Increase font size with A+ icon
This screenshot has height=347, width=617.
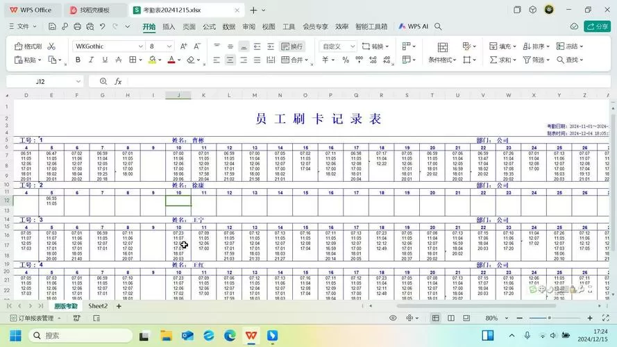click(x=183, y=46)
